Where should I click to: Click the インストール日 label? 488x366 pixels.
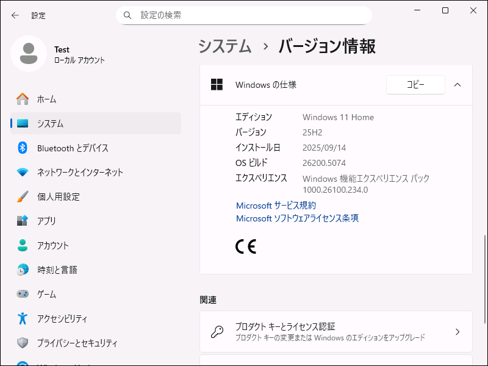pos(258,148)
